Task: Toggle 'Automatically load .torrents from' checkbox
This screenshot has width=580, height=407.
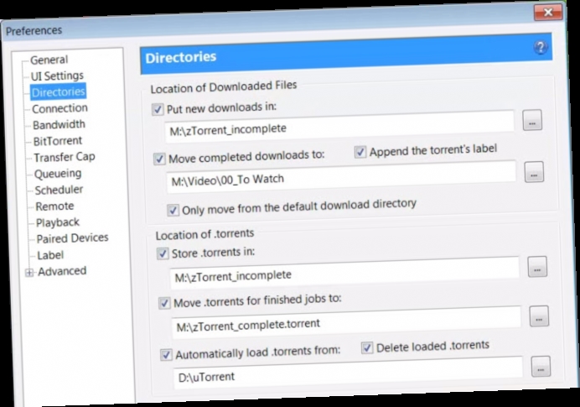Action: (166, 355)
